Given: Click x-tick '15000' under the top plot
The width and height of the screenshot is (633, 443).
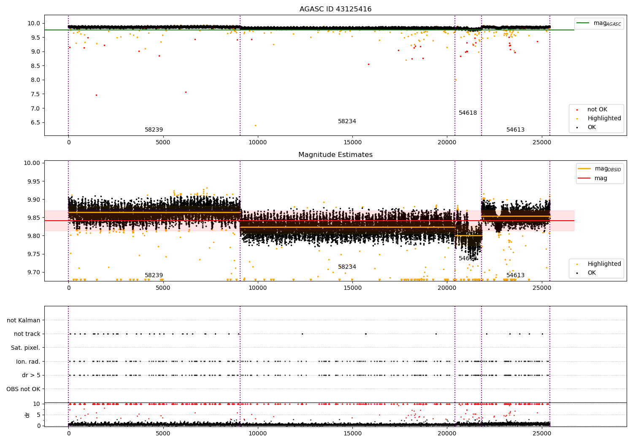Looking at the screenshot, I should (x=352, y=143).
